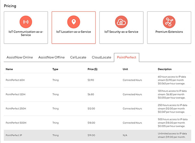Click the $12.00 price value

pyautogui.click(x=91, y=108)
